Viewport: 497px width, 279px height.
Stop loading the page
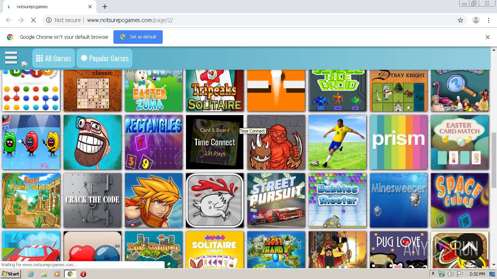(33, 20)
